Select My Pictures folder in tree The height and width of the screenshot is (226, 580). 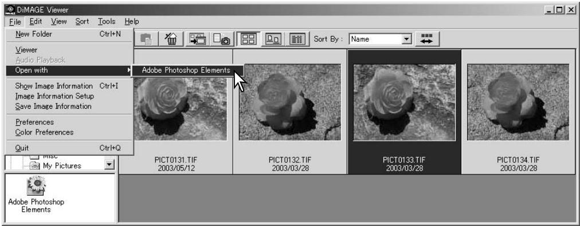62,166
